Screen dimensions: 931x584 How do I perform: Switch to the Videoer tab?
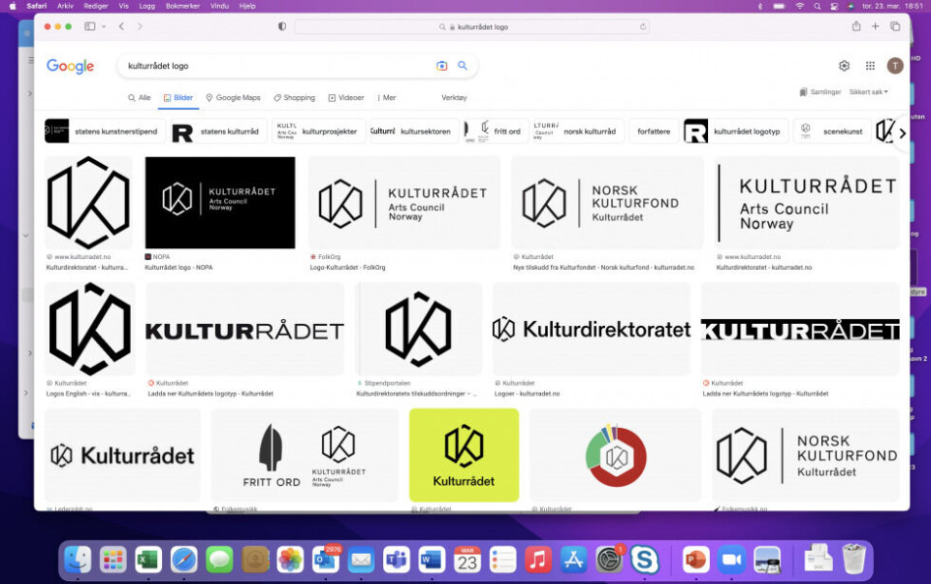pos(346,97)
